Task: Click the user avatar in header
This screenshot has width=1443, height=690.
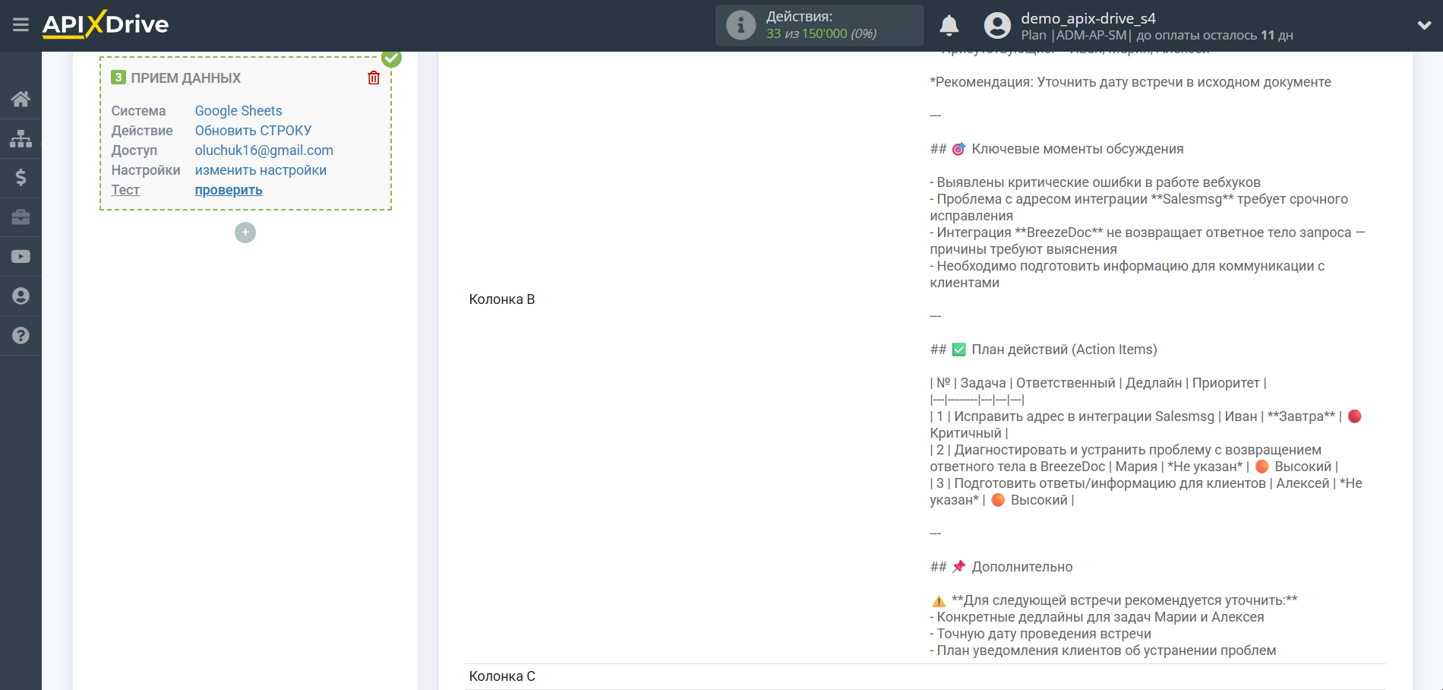Action: point(997,25)
